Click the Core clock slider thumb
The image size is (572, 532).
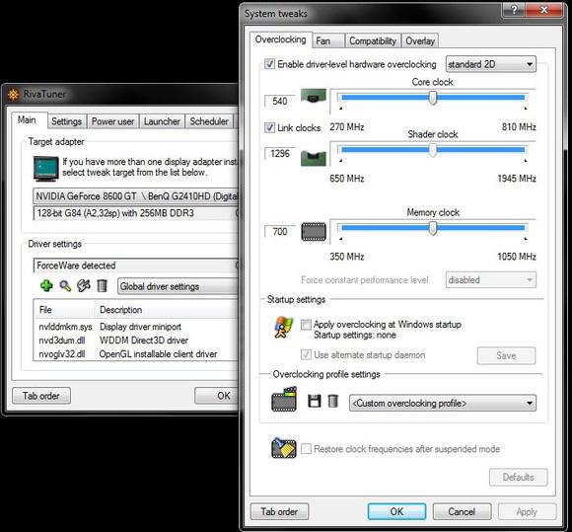tap(433, 98)
